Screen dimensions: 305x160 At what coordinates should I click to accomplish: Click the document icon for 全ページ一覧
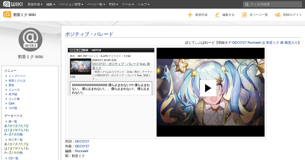click(x=244, y=15)
